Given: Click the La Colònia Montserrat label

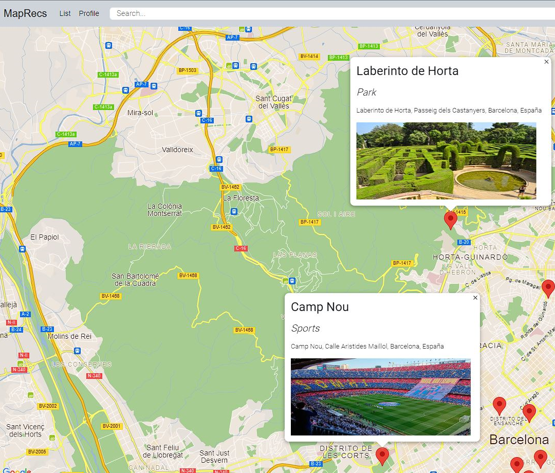Looking at the screenshot, I should pyautogui.click(x=164, y=210).
